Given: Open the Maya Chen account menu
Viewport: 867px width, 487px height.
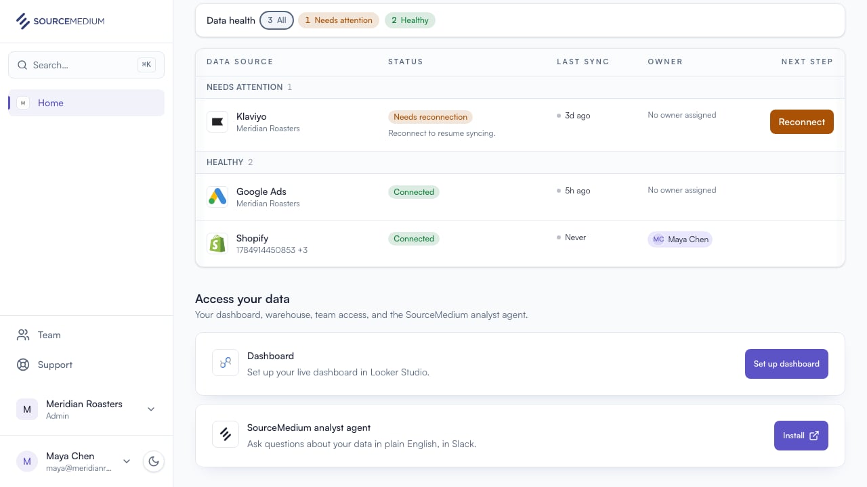Looking at the screenshot, I should (74, 461).
